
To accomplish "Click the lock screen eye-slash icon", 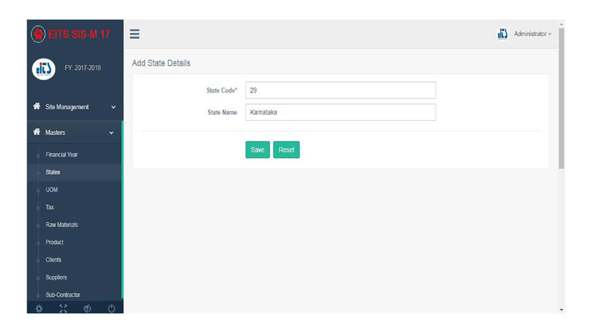I will point(87,309).
